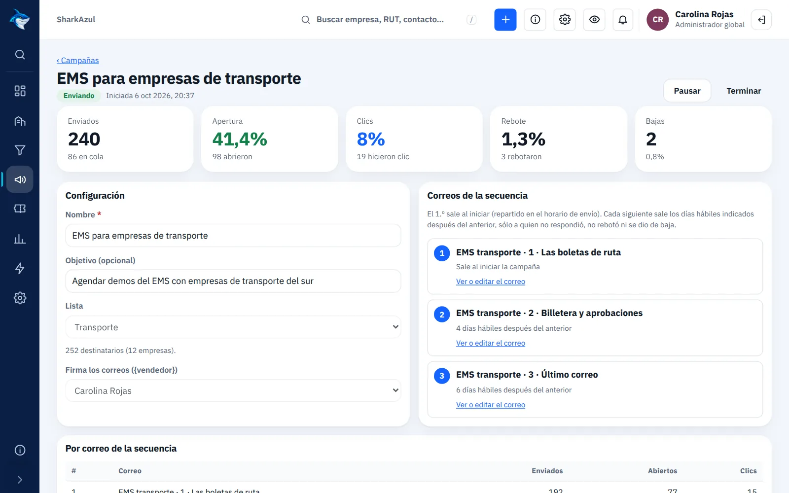Expand the sidebar with the chevron arrow
Viewport: 789px width, 493px height.
(20, 480)
